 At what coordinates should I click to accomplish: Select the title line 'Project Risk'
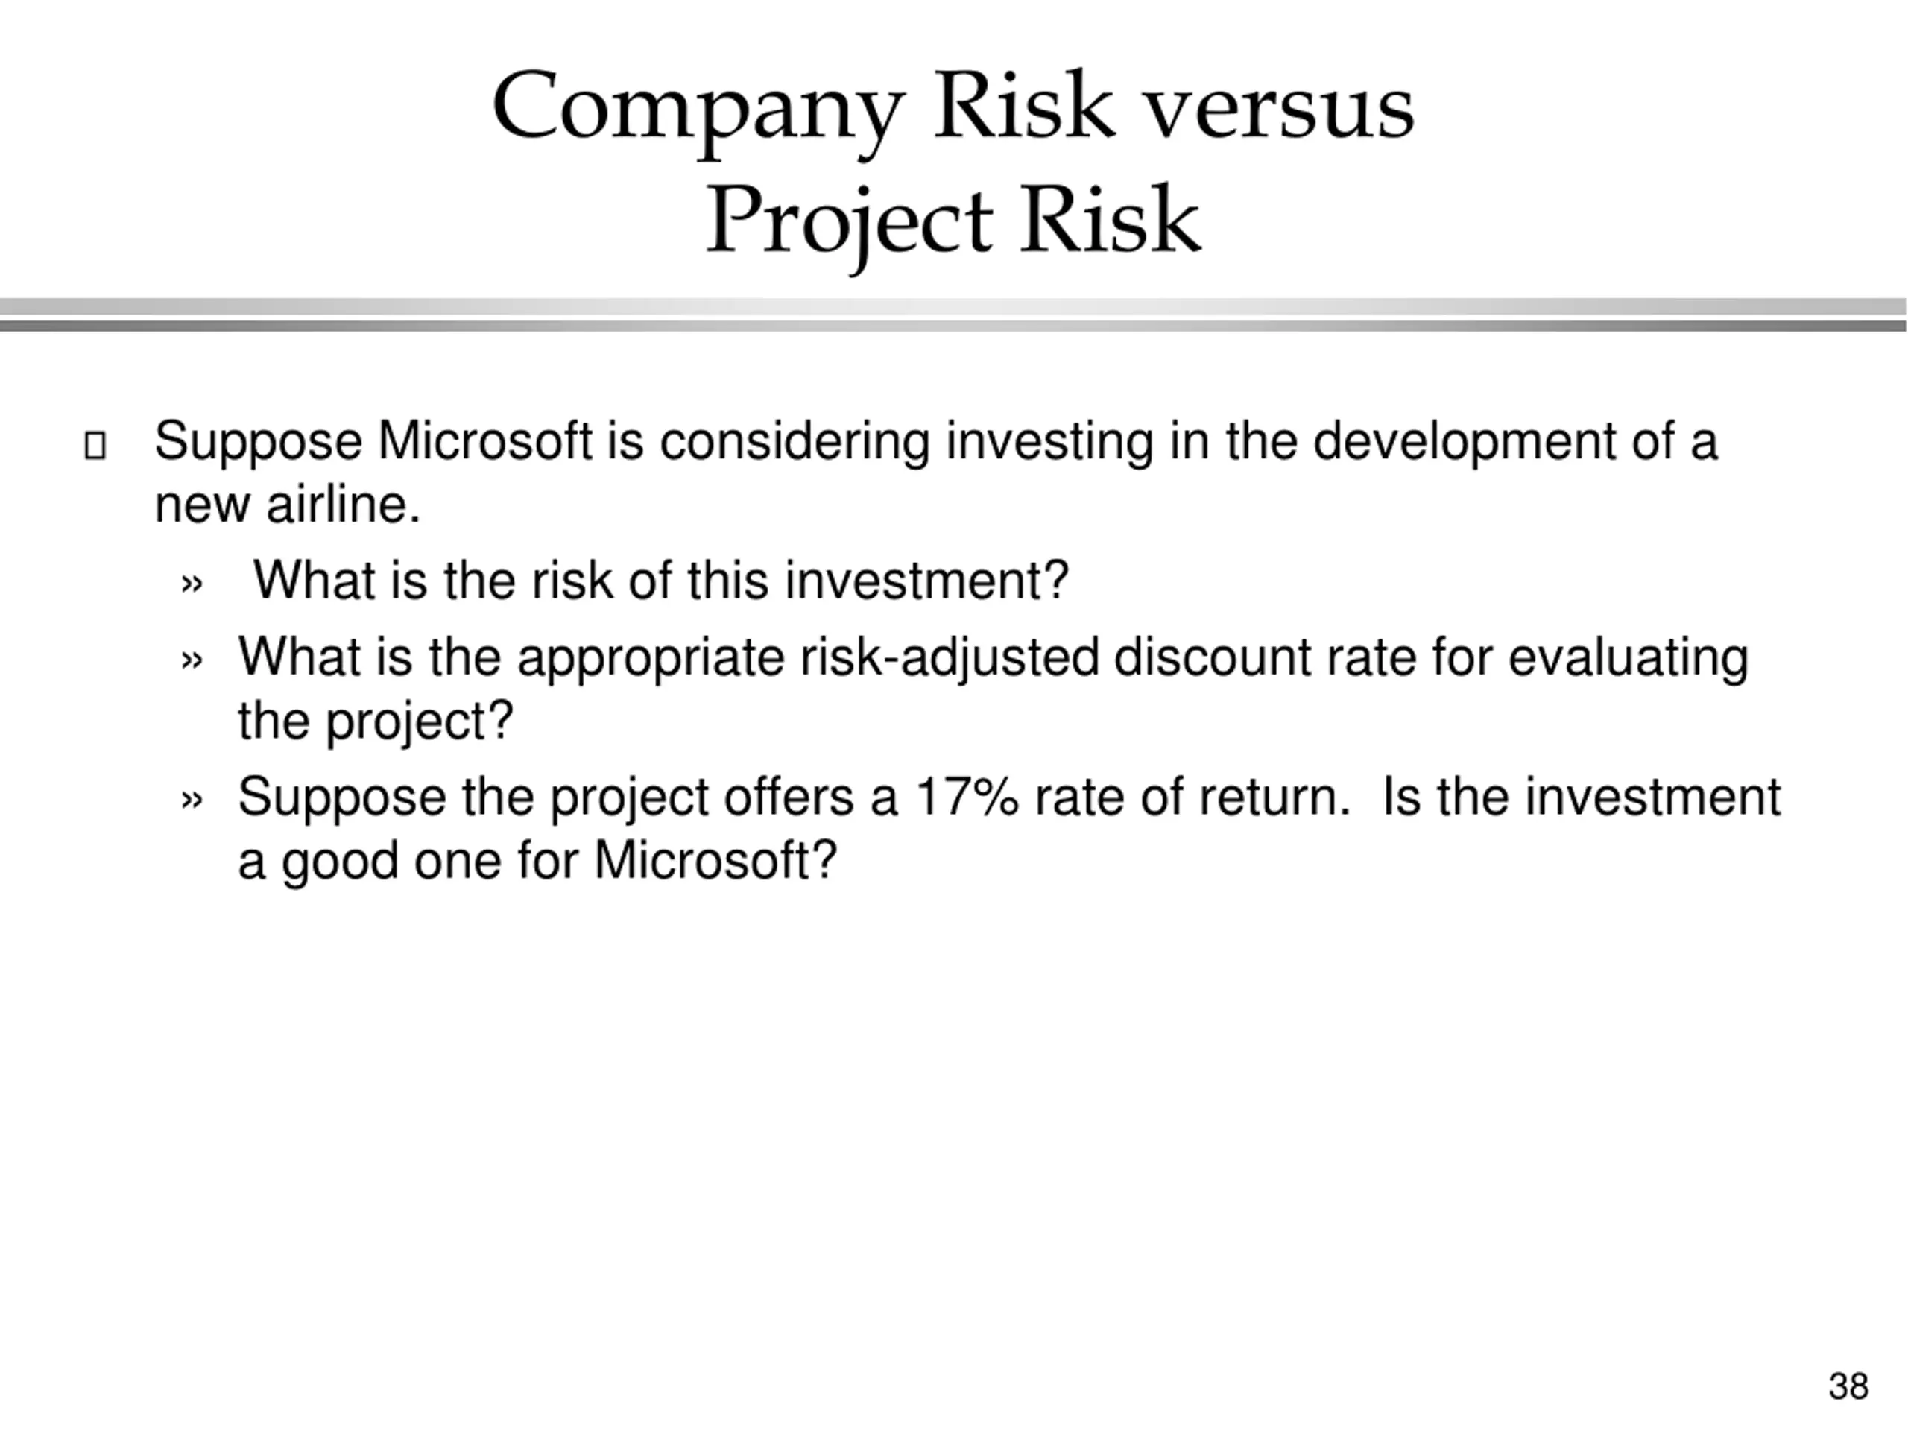coord(953,223)
